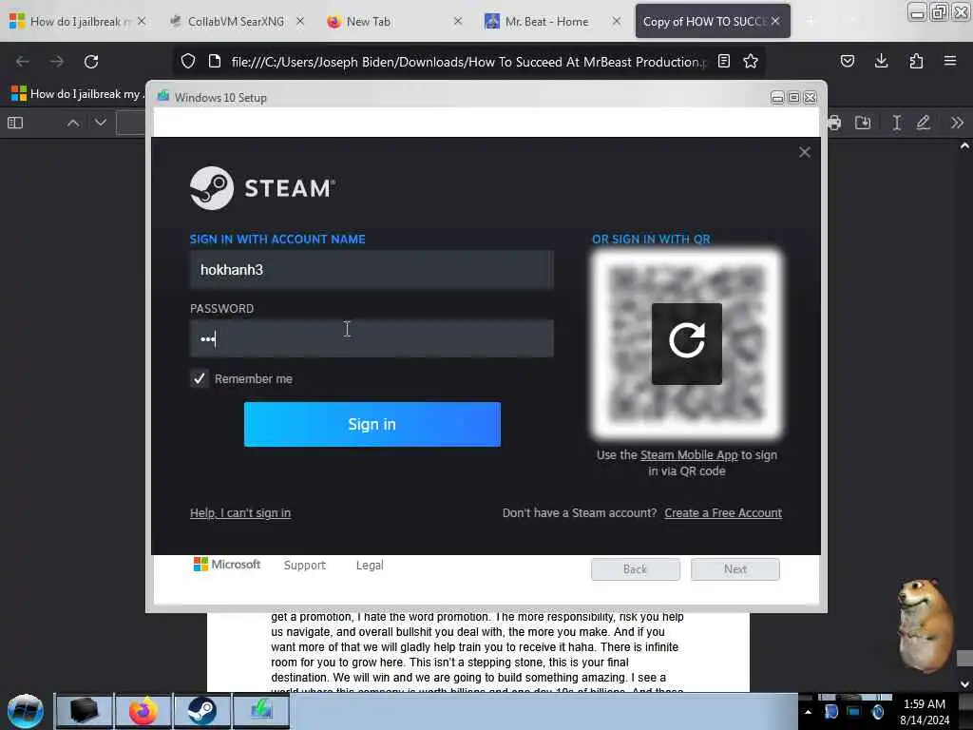Open PDF viewer more tools chevrons

coord(957,123)
